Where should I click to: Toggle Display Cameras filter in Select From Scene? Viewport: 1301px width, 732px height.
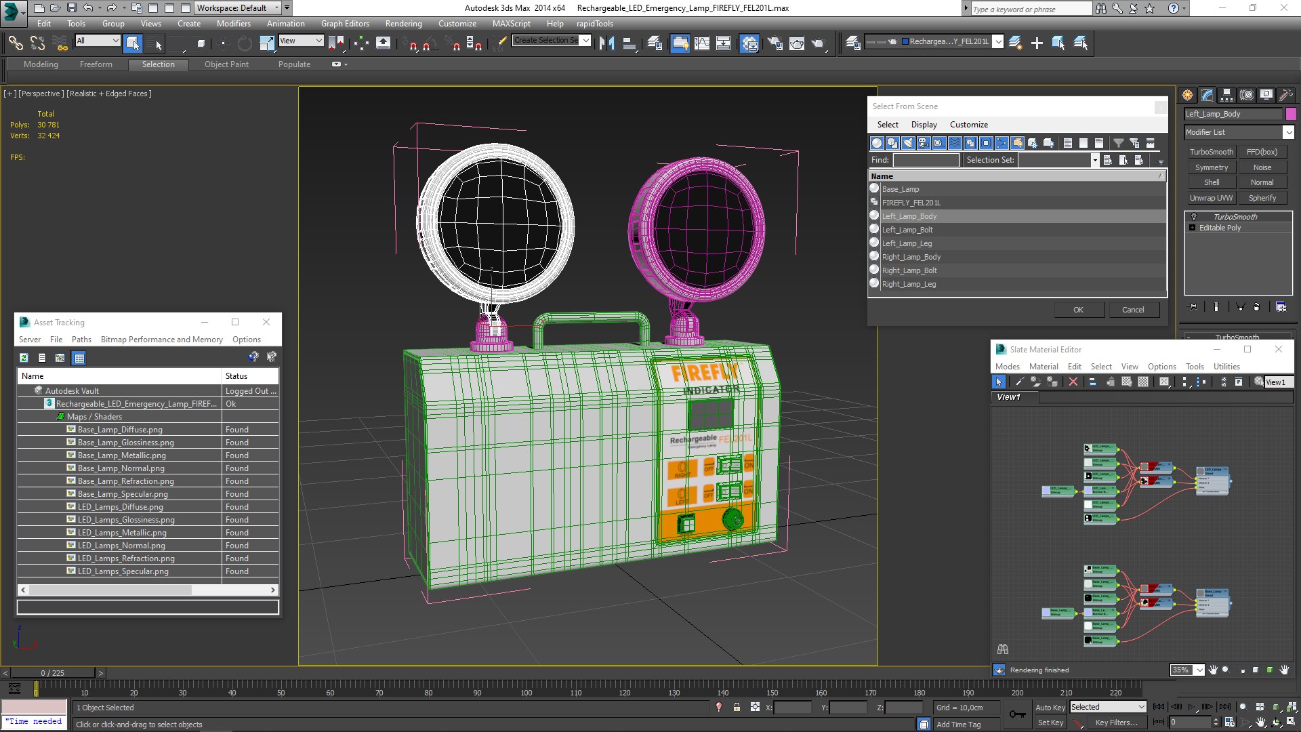[x=924, y=143]
